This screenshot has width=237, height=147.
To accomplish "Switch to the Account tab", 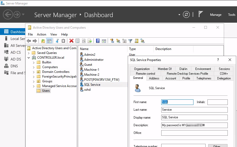I will [x=171, y=78].
